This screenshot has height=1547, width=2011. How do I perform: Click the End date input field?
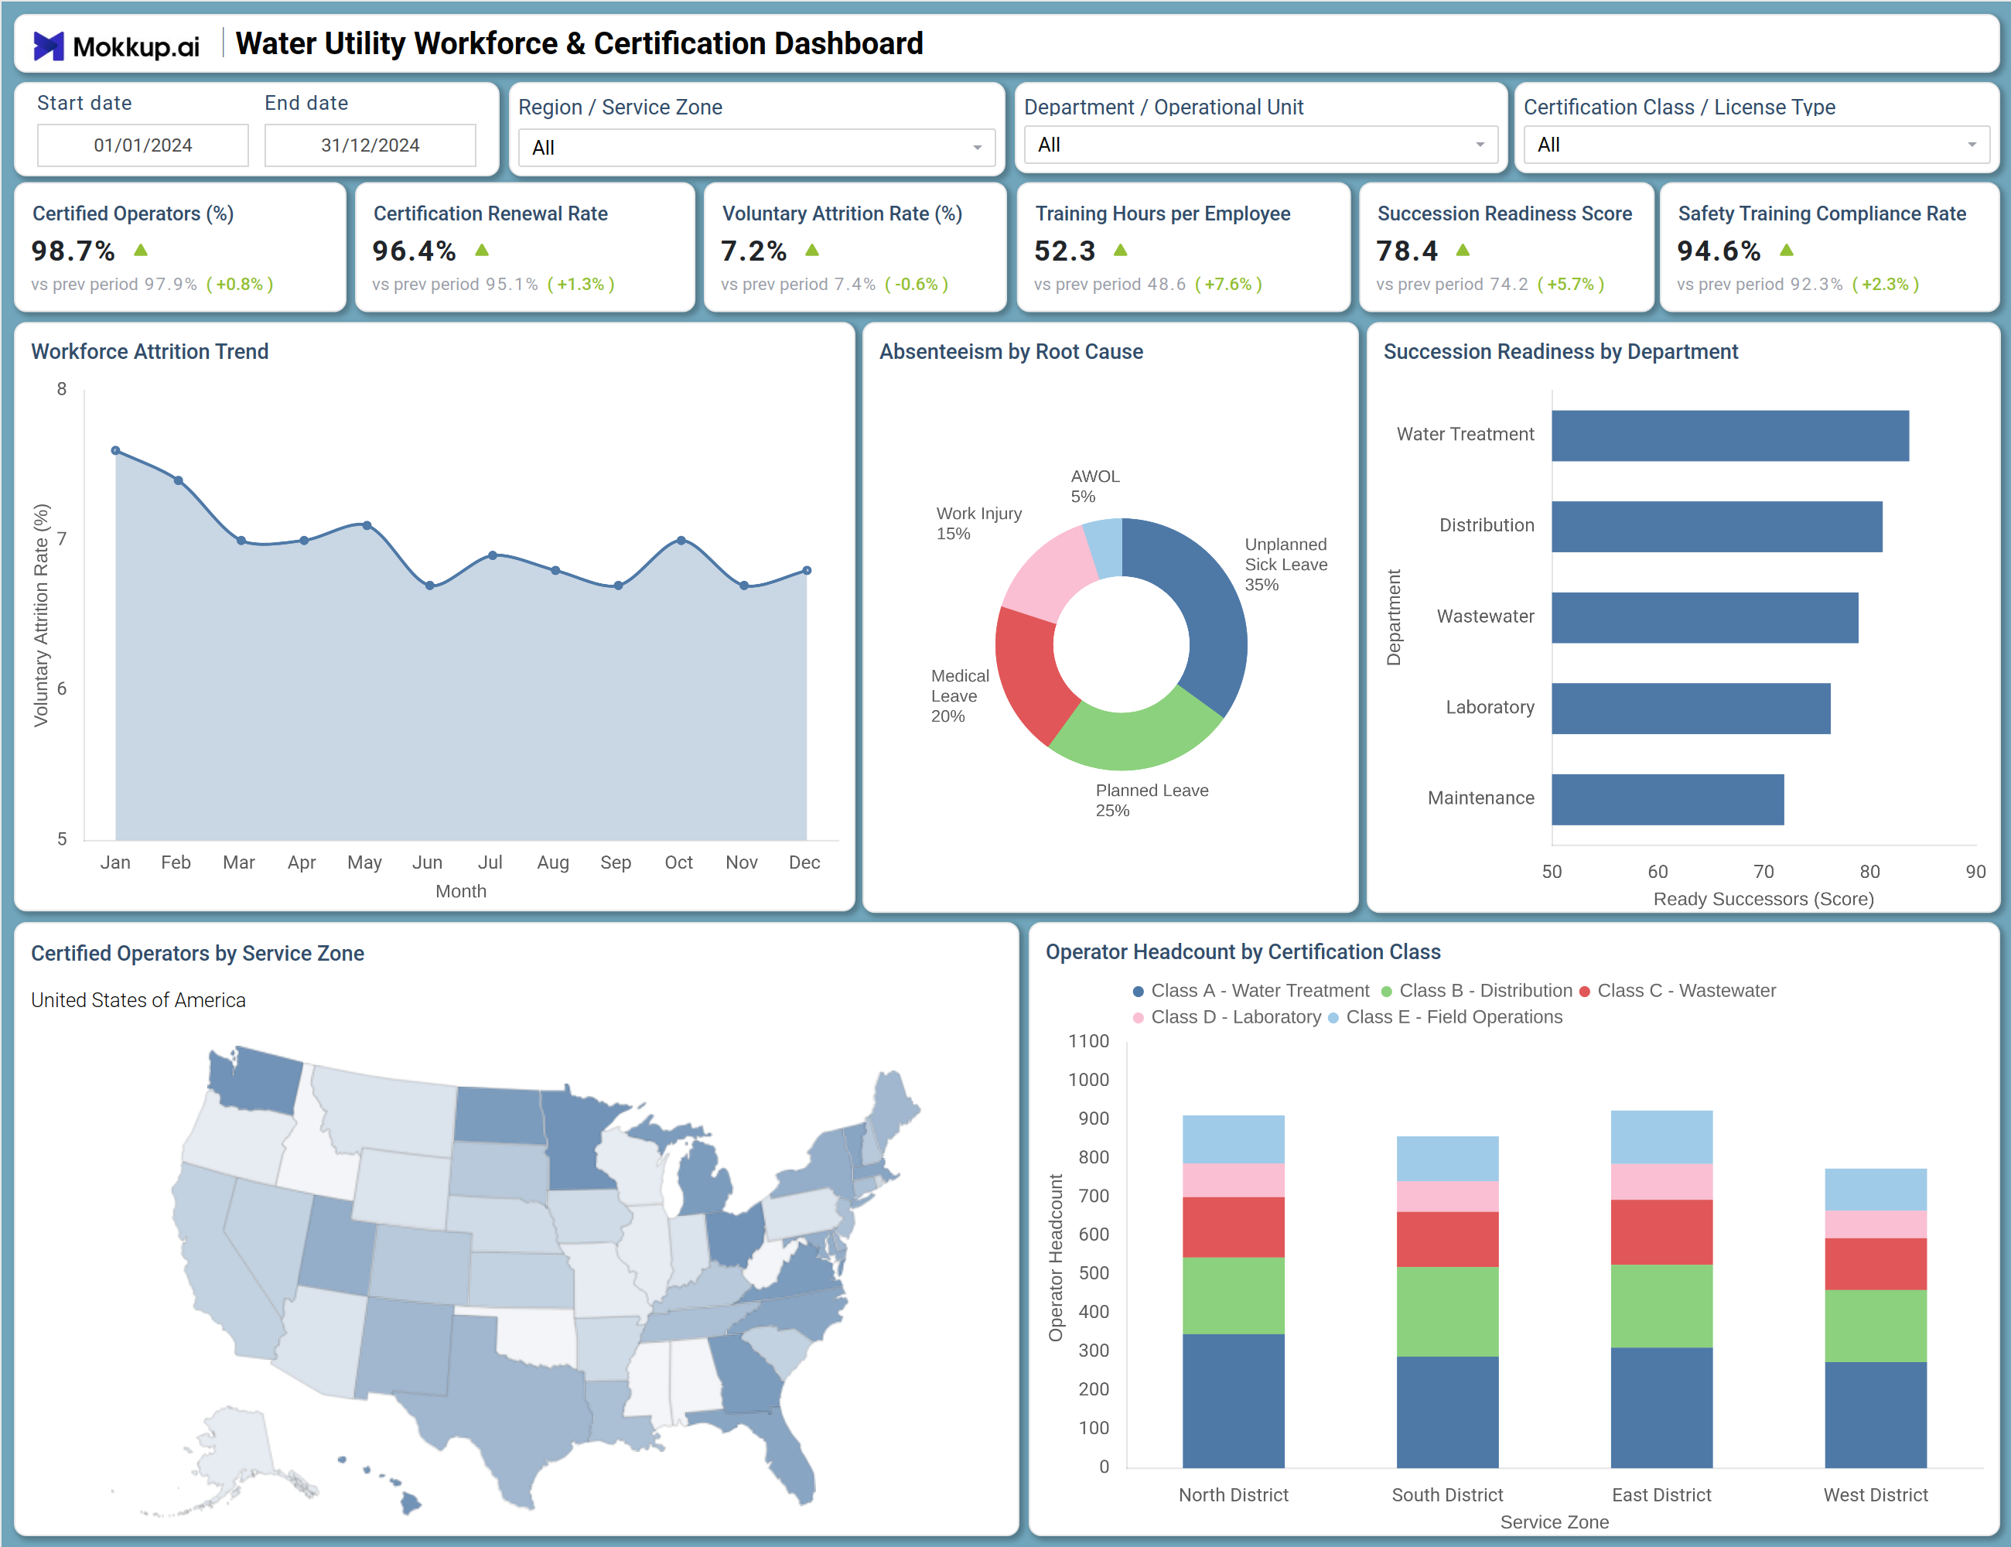click(x=370, y=145)
